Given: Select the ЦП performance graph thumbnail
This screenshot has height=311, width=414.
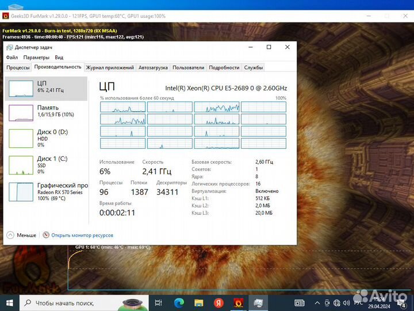Looking at the screenshot, I should pyautogui.click(x=21, y=89).
